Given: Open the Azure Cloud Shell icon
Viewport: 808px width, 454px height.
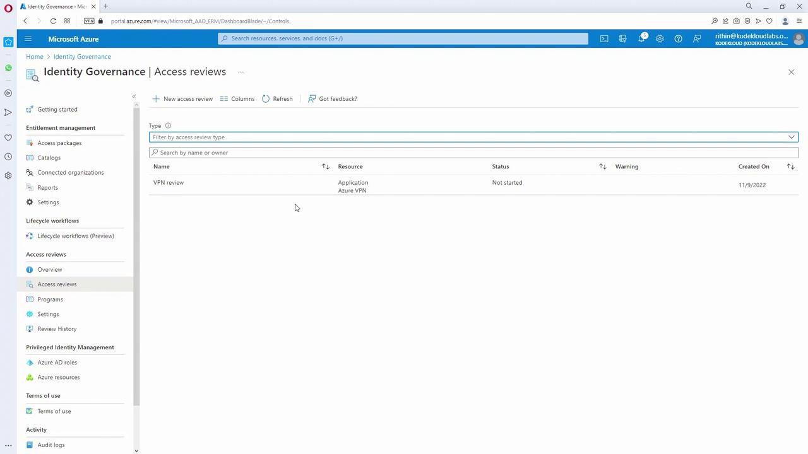Looking at the screenshot, I should (x=604, y=38).
